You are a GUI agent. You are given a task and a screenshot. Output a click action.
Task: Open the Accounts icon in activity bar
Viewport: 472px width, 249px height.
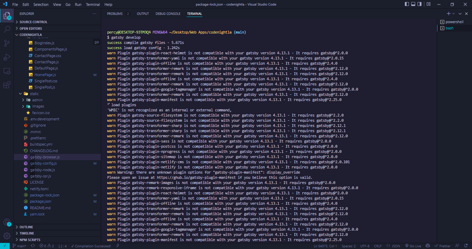tap(7, 222)
